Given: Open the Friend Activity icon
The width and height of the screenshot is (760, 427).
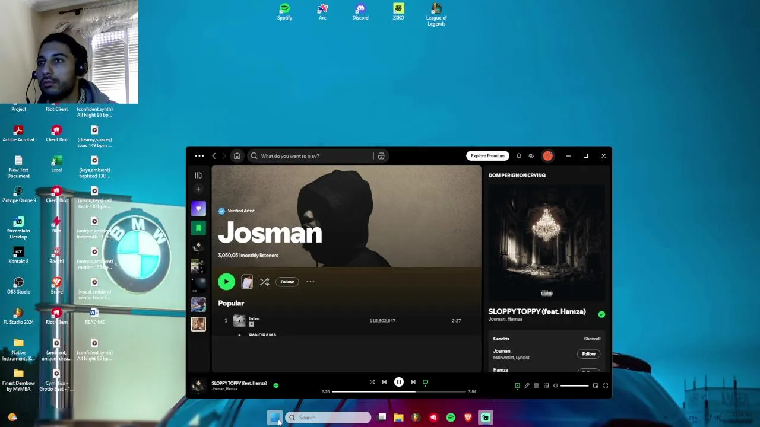Looking at the screenshot, I should click(x=531, y=156).
